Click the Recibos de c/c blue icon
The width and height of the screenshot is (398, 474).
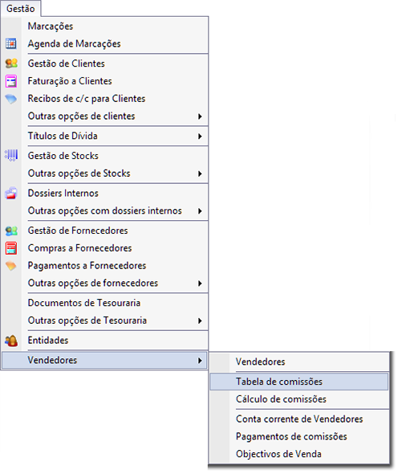(x=11, y=99)
